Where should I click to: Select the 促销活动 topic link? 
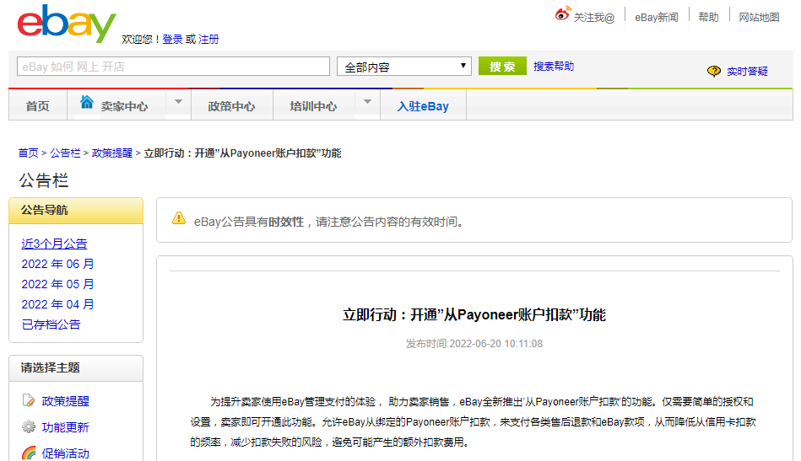tap(65, 453)
